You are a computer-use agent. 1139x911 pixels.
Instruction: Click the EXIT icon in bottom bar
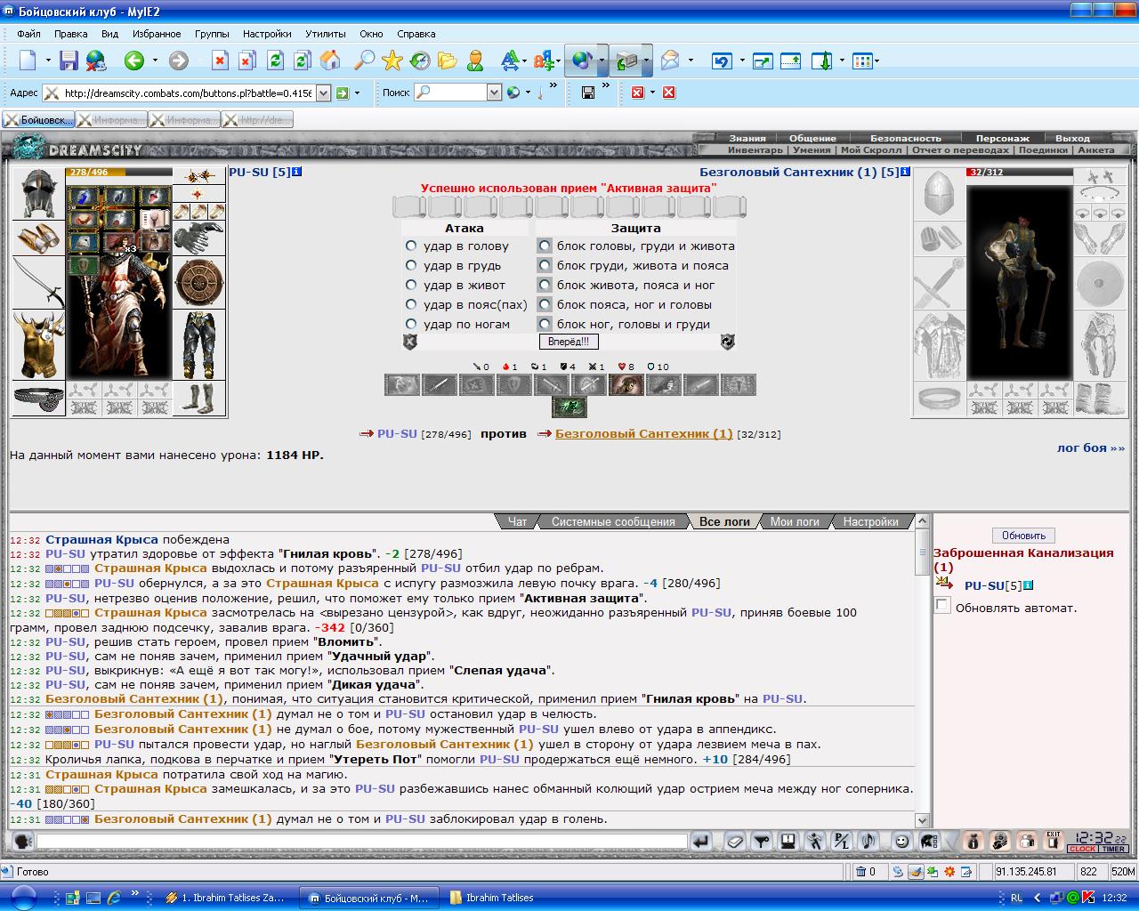pyautogui.click(x=1053, y=841)
